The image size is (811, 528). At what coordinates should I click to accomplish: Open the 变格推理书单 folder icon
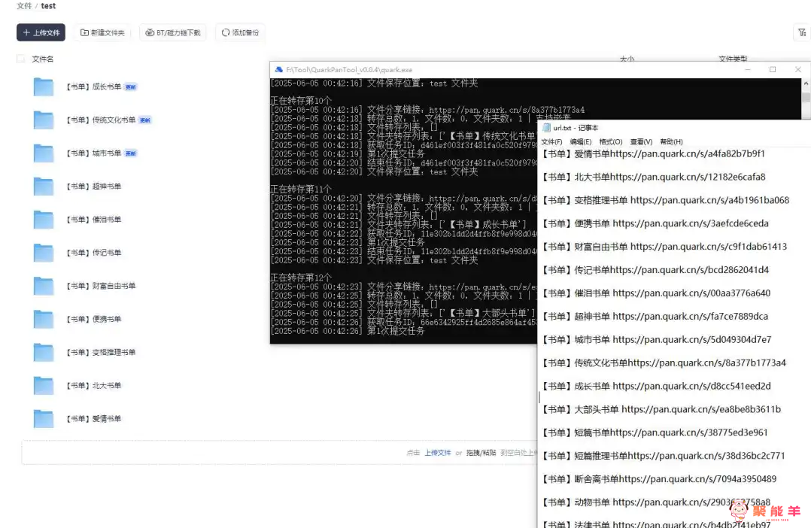click(x=44, y=352)
